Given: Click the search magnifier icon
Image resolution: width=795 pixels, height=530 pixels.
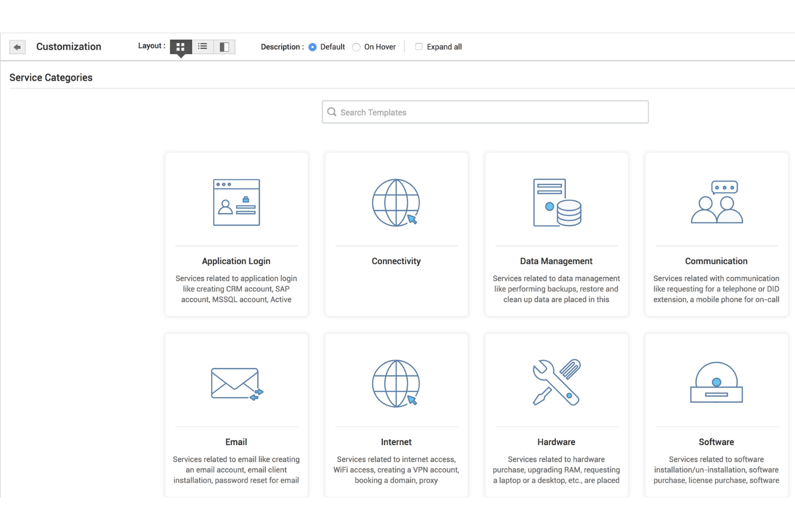Looking at the screenshot, I should [332, 112].
